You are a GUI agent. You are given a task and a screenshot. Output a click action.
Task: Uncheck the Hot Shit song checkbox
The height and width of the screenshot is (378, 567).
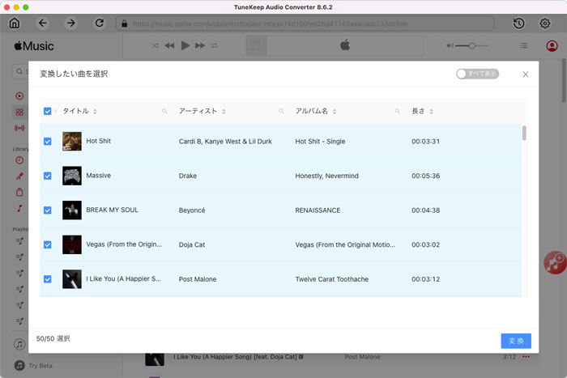point(47,142)
